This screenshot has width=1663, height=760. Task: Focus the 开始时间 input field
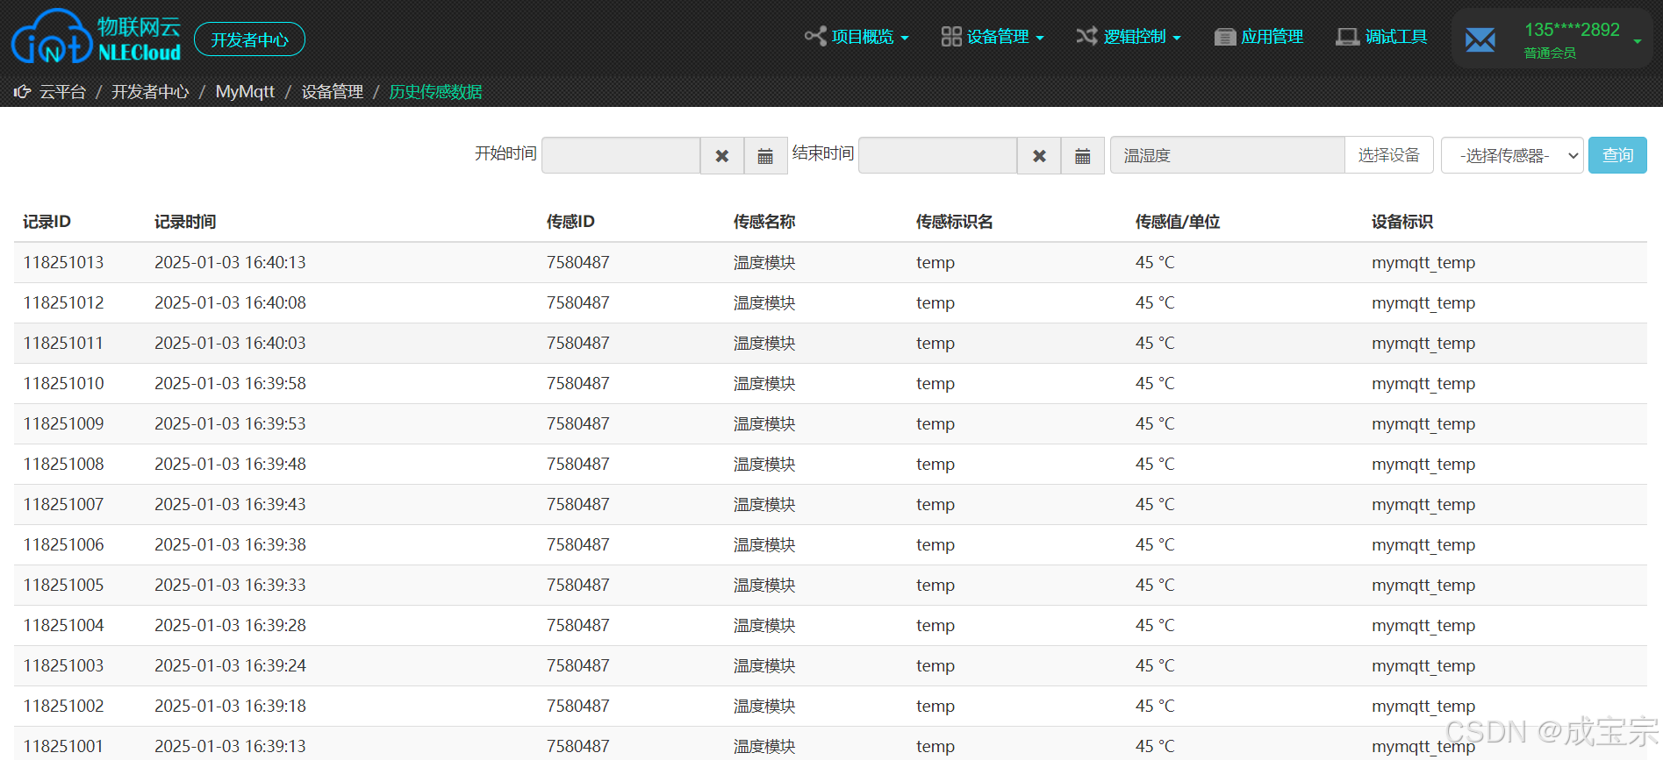(x=620, y=155)
